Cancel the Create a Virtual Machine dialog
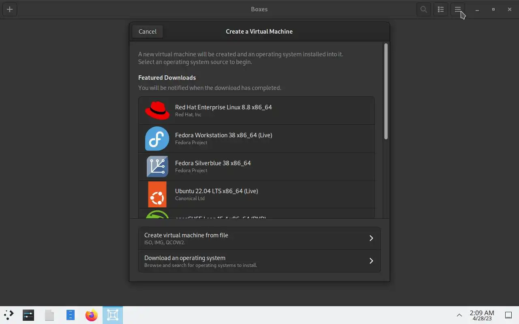This screenshot has width=519, height=324. pos(148,32)
